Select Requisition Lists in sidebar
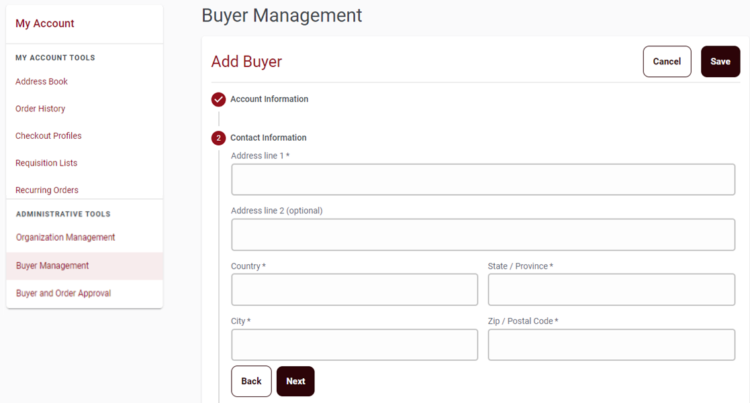This screenshot has height=403, width=750. pos(46,164)
